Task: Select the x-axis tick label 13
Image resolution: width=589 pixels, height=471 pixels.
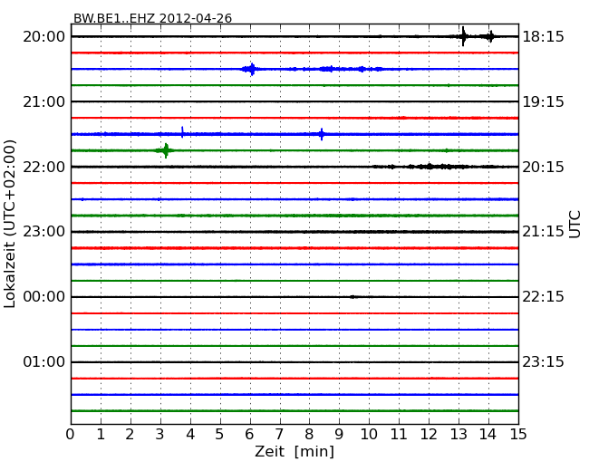Action: [x=459, y=434]
